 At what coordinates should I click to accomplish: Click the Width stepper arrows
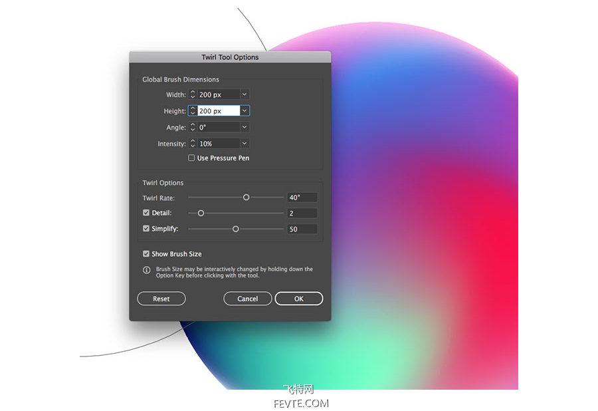point(193,94)
